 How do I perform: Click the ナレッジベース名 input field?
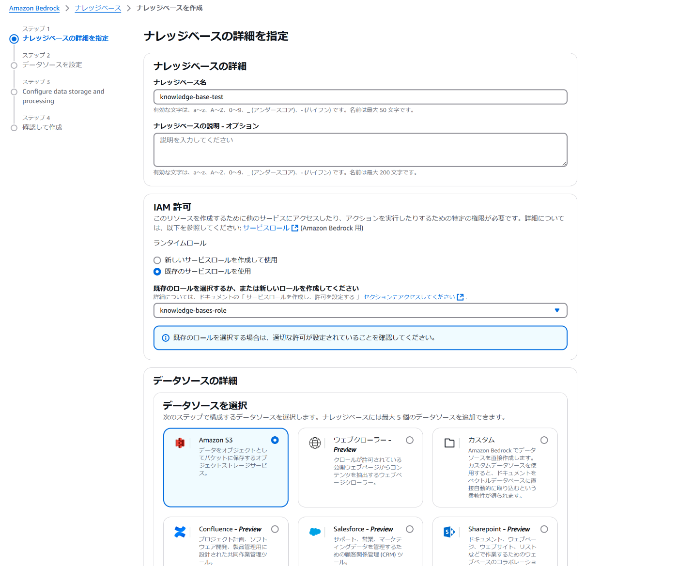click(360, 97)
